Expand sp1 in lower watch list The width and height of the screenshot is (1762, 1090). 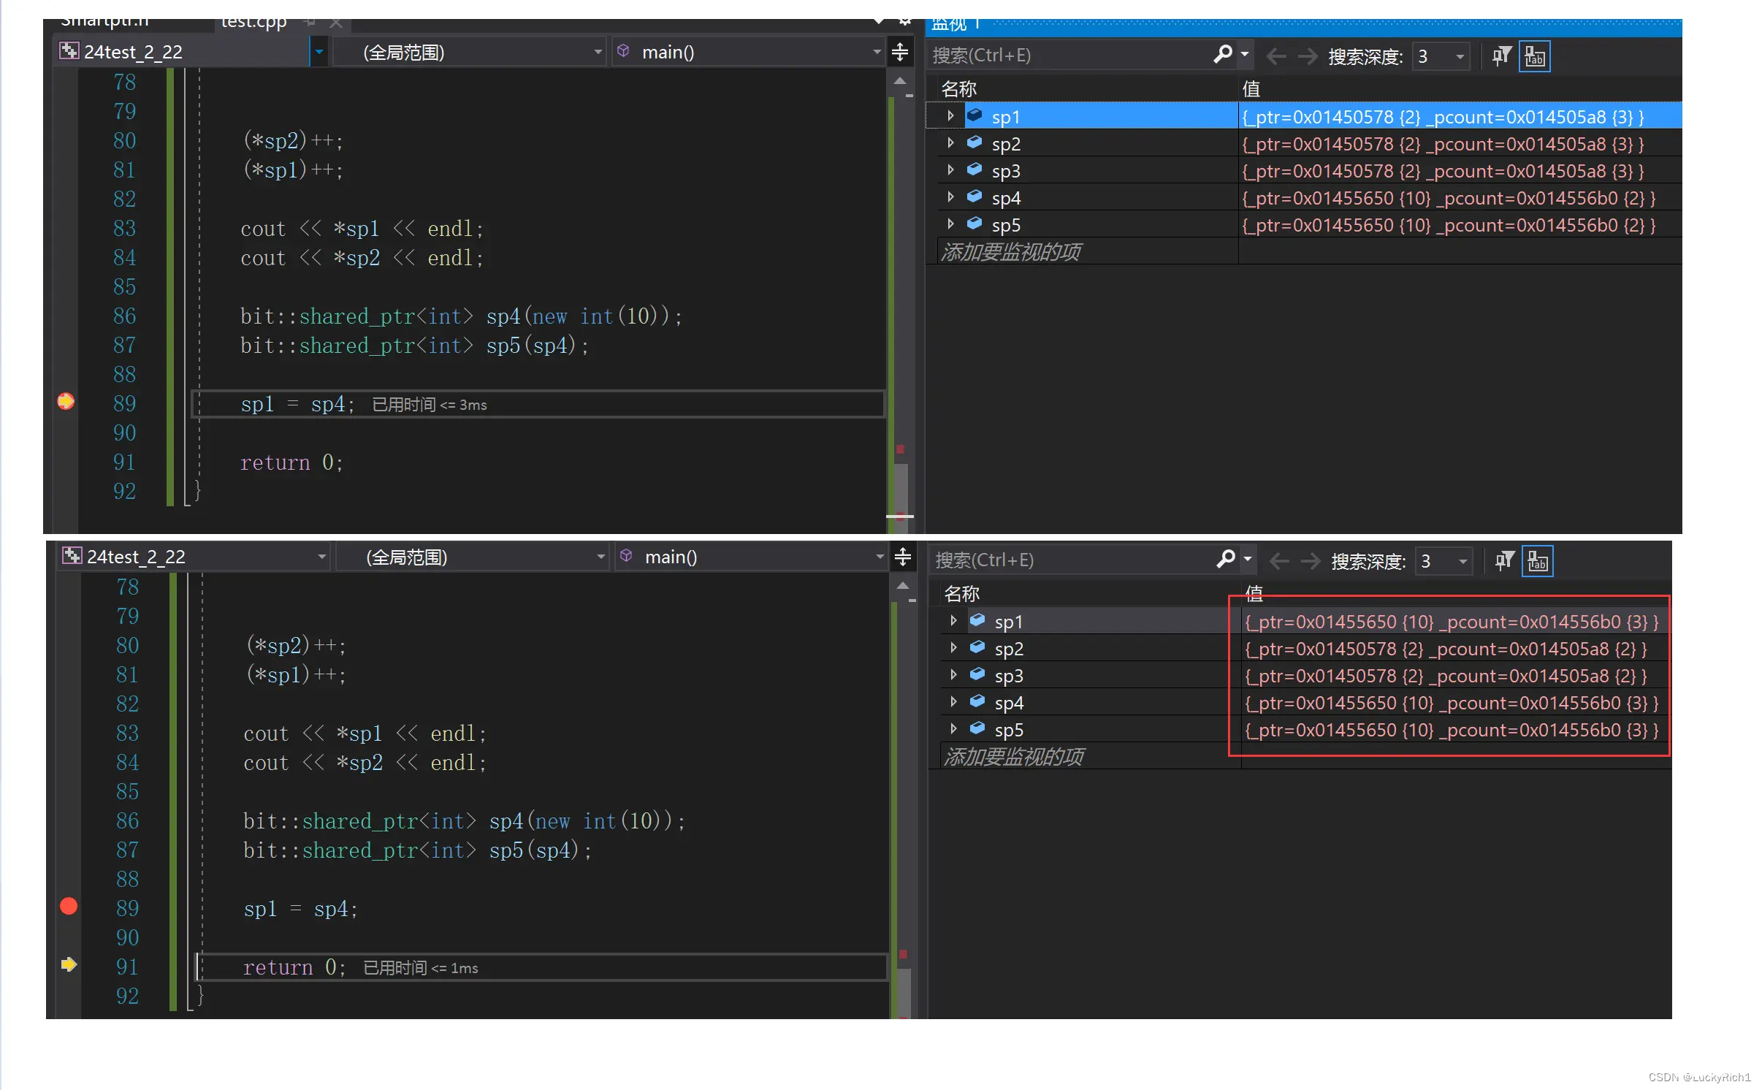(x=953, y=621)
